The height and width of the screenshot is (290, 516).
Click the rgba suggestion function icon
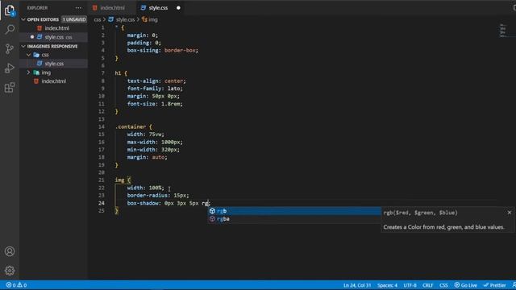tap(212, 219)
